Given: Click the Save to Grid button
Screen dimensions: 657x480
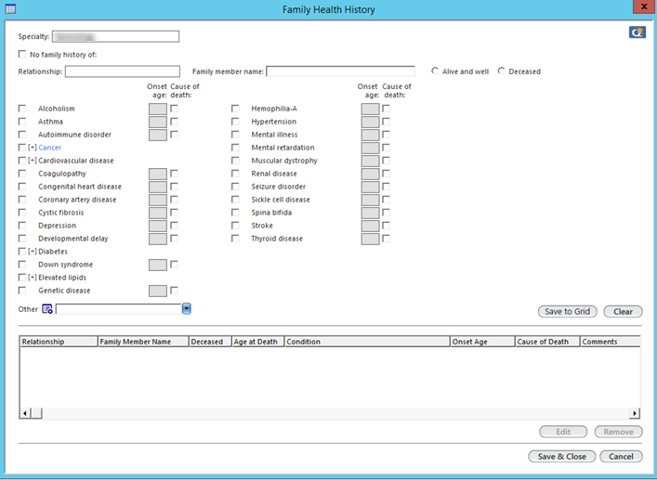Looking at the screenshot, I should click(568, 311).
